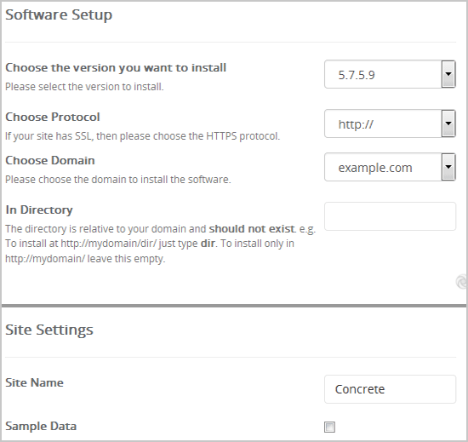The width and height of the screenshot is (468, 442).
Task: Click the Sample Data label text
Action: pyautogui.click(x=41, y=426)
